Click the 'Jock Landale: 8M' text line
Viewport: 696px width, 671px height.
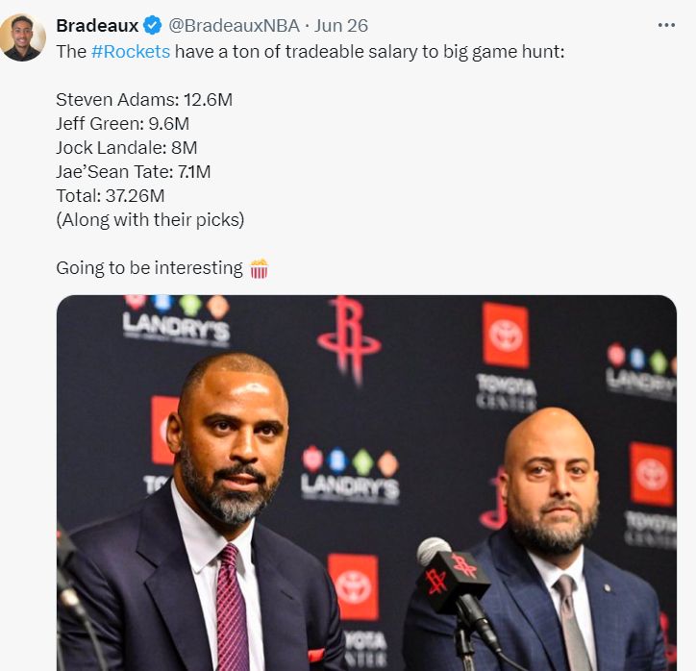pos(127,147)
